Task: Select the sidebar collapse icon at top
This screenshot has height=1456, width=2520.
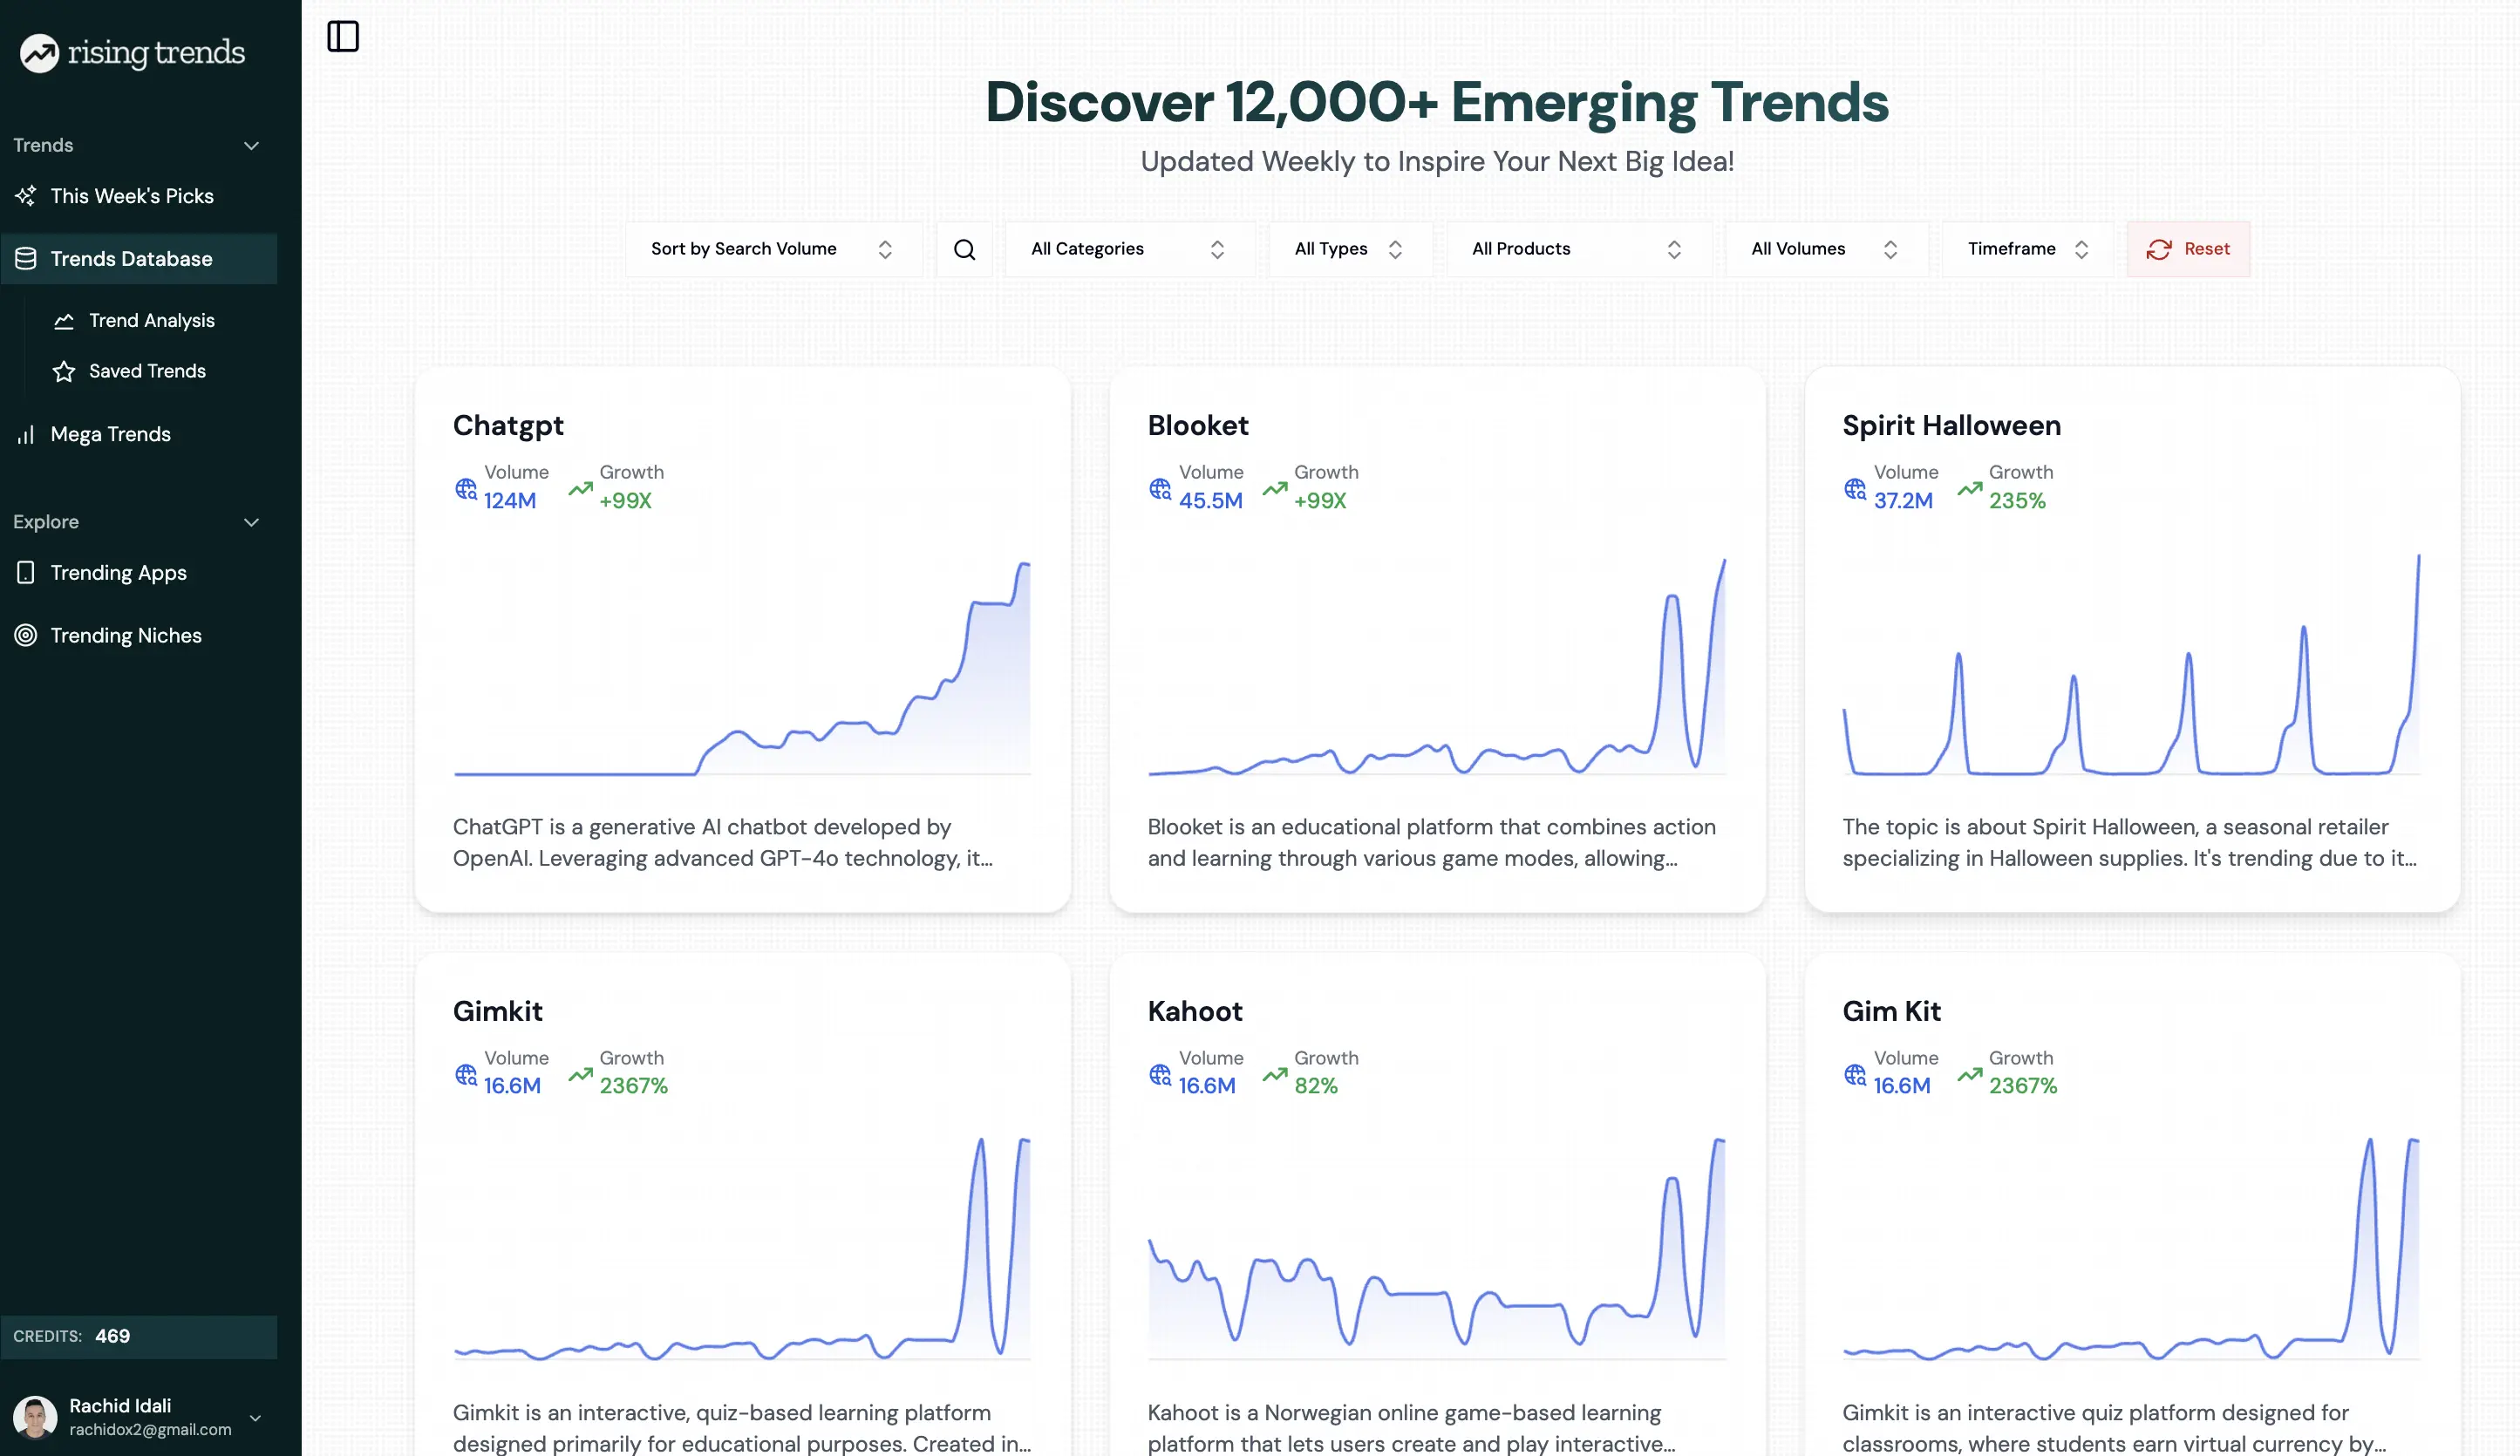Action: tap(343, 36)
